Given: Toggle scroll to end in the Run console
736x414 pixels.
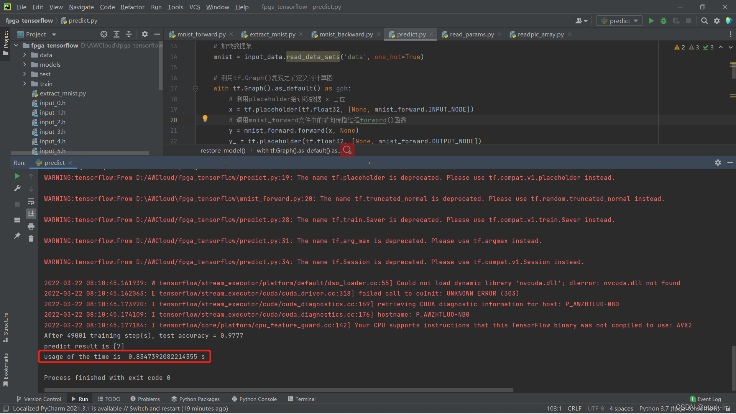Looking at the screenshot, I should 31,214.
